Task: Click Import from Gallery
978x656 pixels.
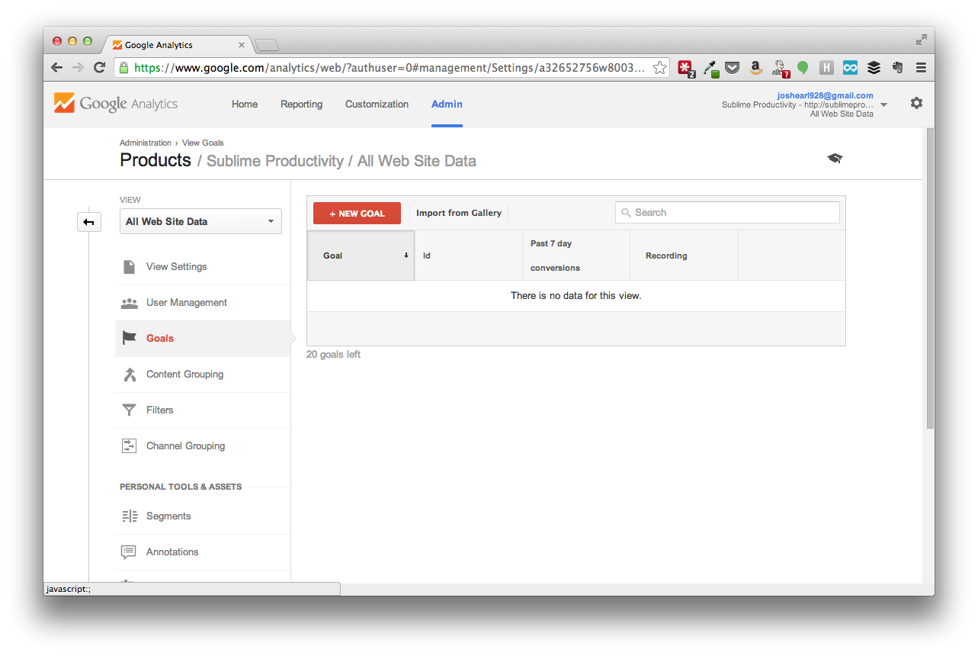Action: click(459, 213)
